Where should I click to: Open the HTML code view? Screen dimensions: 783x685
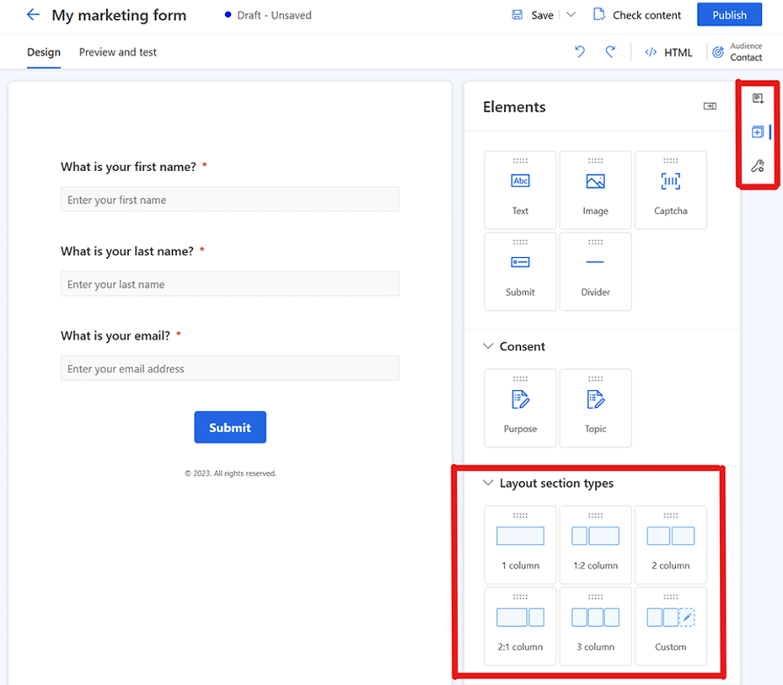click(668, 52)
